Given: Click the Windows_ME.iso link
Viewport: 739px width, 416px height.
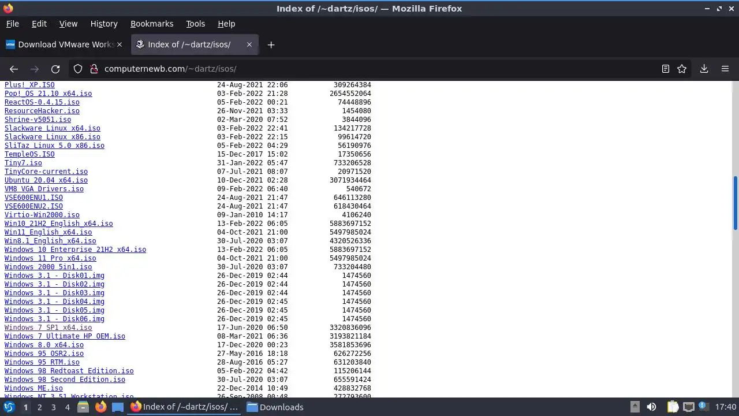Looking at the screenshot, I should 33,388.
